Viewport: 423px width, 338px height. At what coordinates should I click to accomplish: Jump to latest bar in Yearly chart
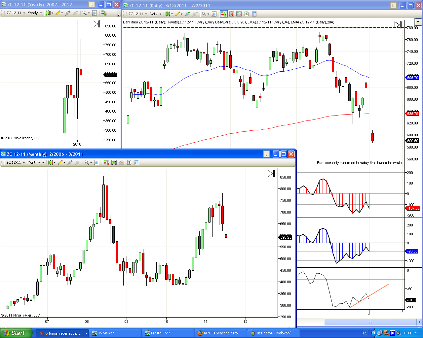click(96, 24)
